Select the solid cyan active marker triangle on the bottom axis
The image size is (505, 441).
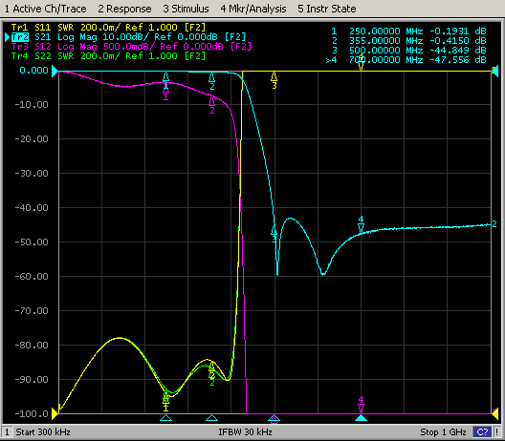[x=361, y=418]
